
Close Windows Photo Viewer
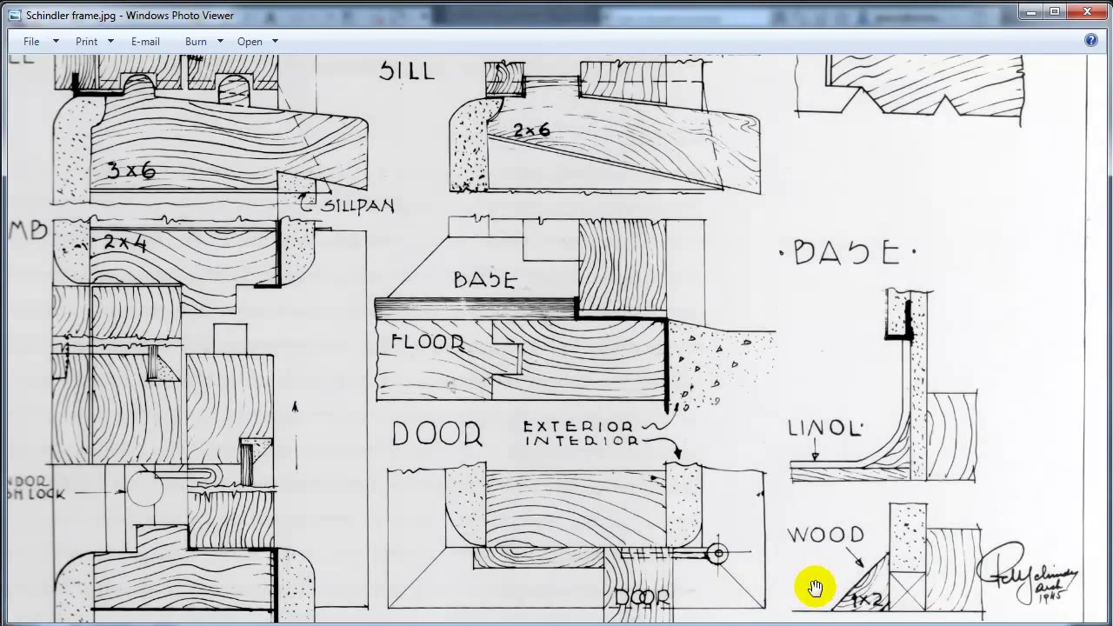1086,11
